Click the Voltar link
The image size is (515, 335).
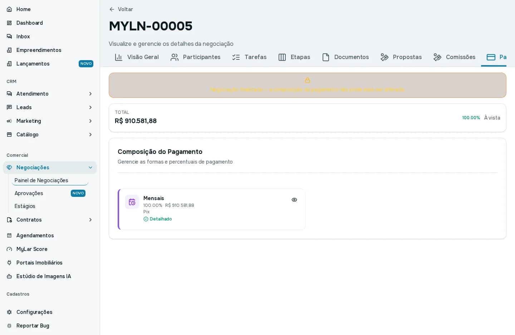pyautogui.click(x=121, y=9)
